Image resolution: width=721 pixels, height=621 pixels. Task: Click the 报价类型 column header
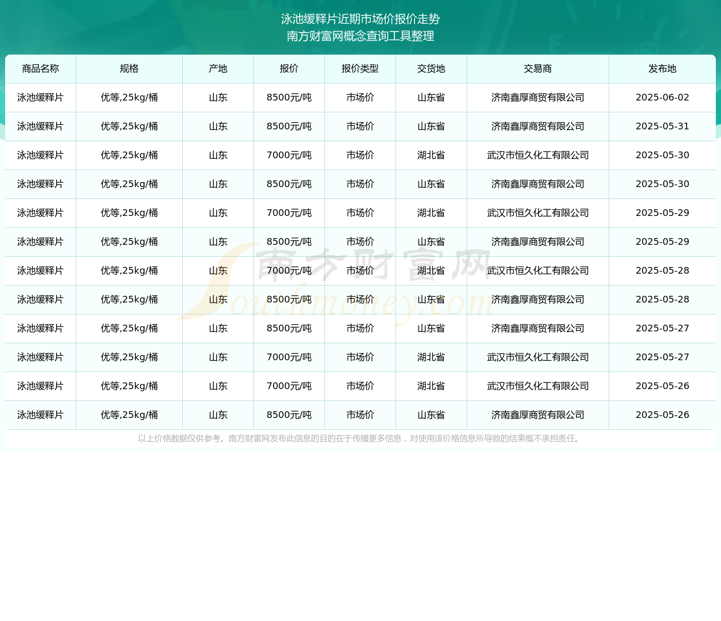coord(360,69)
